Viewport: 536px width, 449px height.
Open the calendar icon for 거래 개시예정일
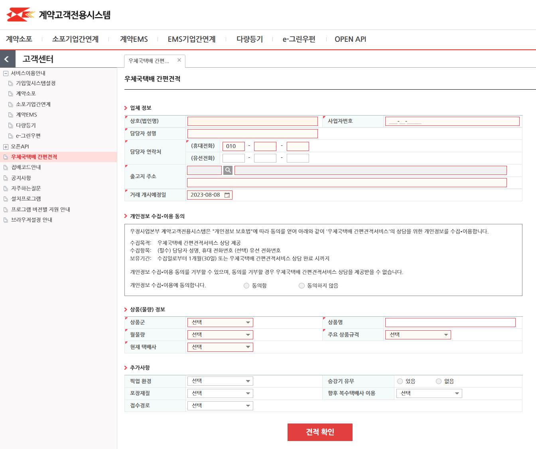pos(227,195)
